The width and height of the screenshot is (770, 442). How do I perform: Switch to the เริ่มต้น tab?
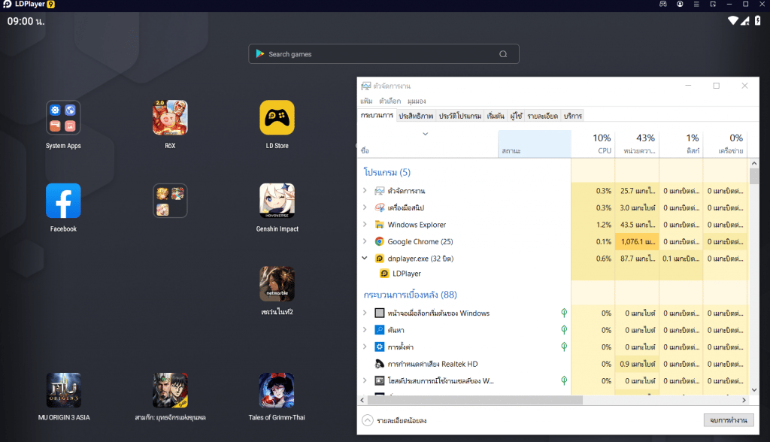[x=496, y=116]
